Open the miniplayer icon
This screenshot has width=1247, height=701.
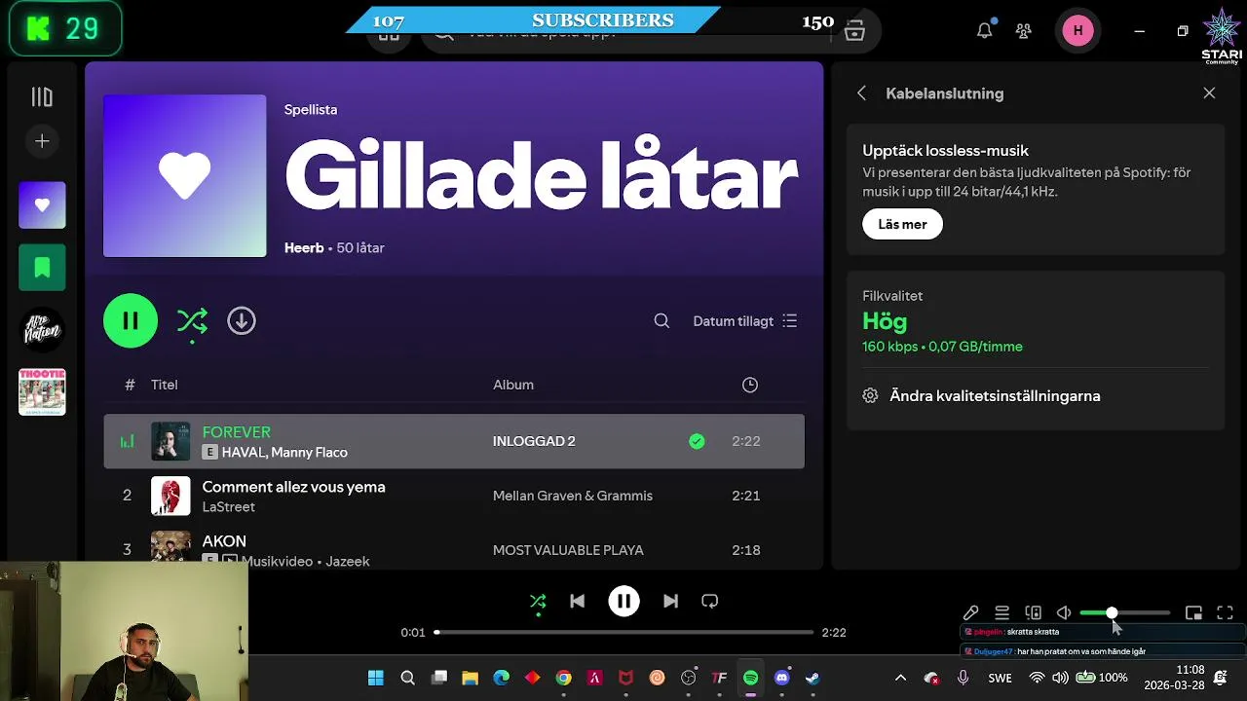point(1193,612)
